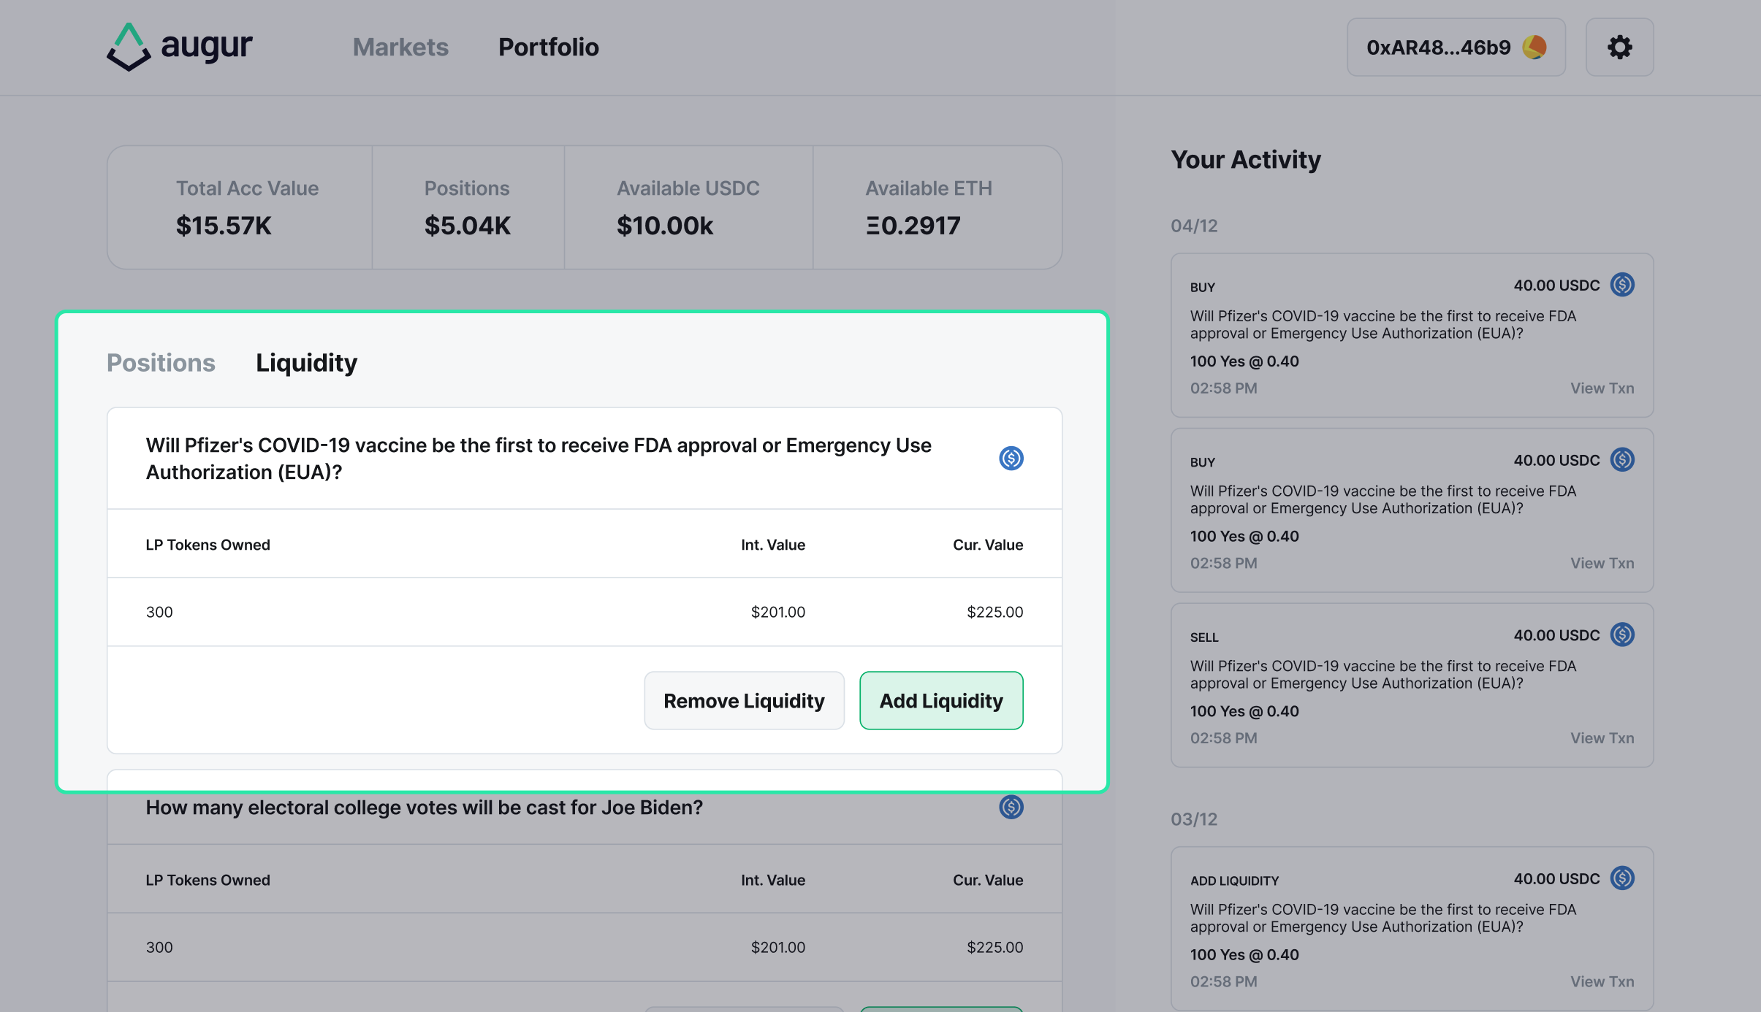Click the augur wordmark text

pyautogui.click(x=207, y=47)
